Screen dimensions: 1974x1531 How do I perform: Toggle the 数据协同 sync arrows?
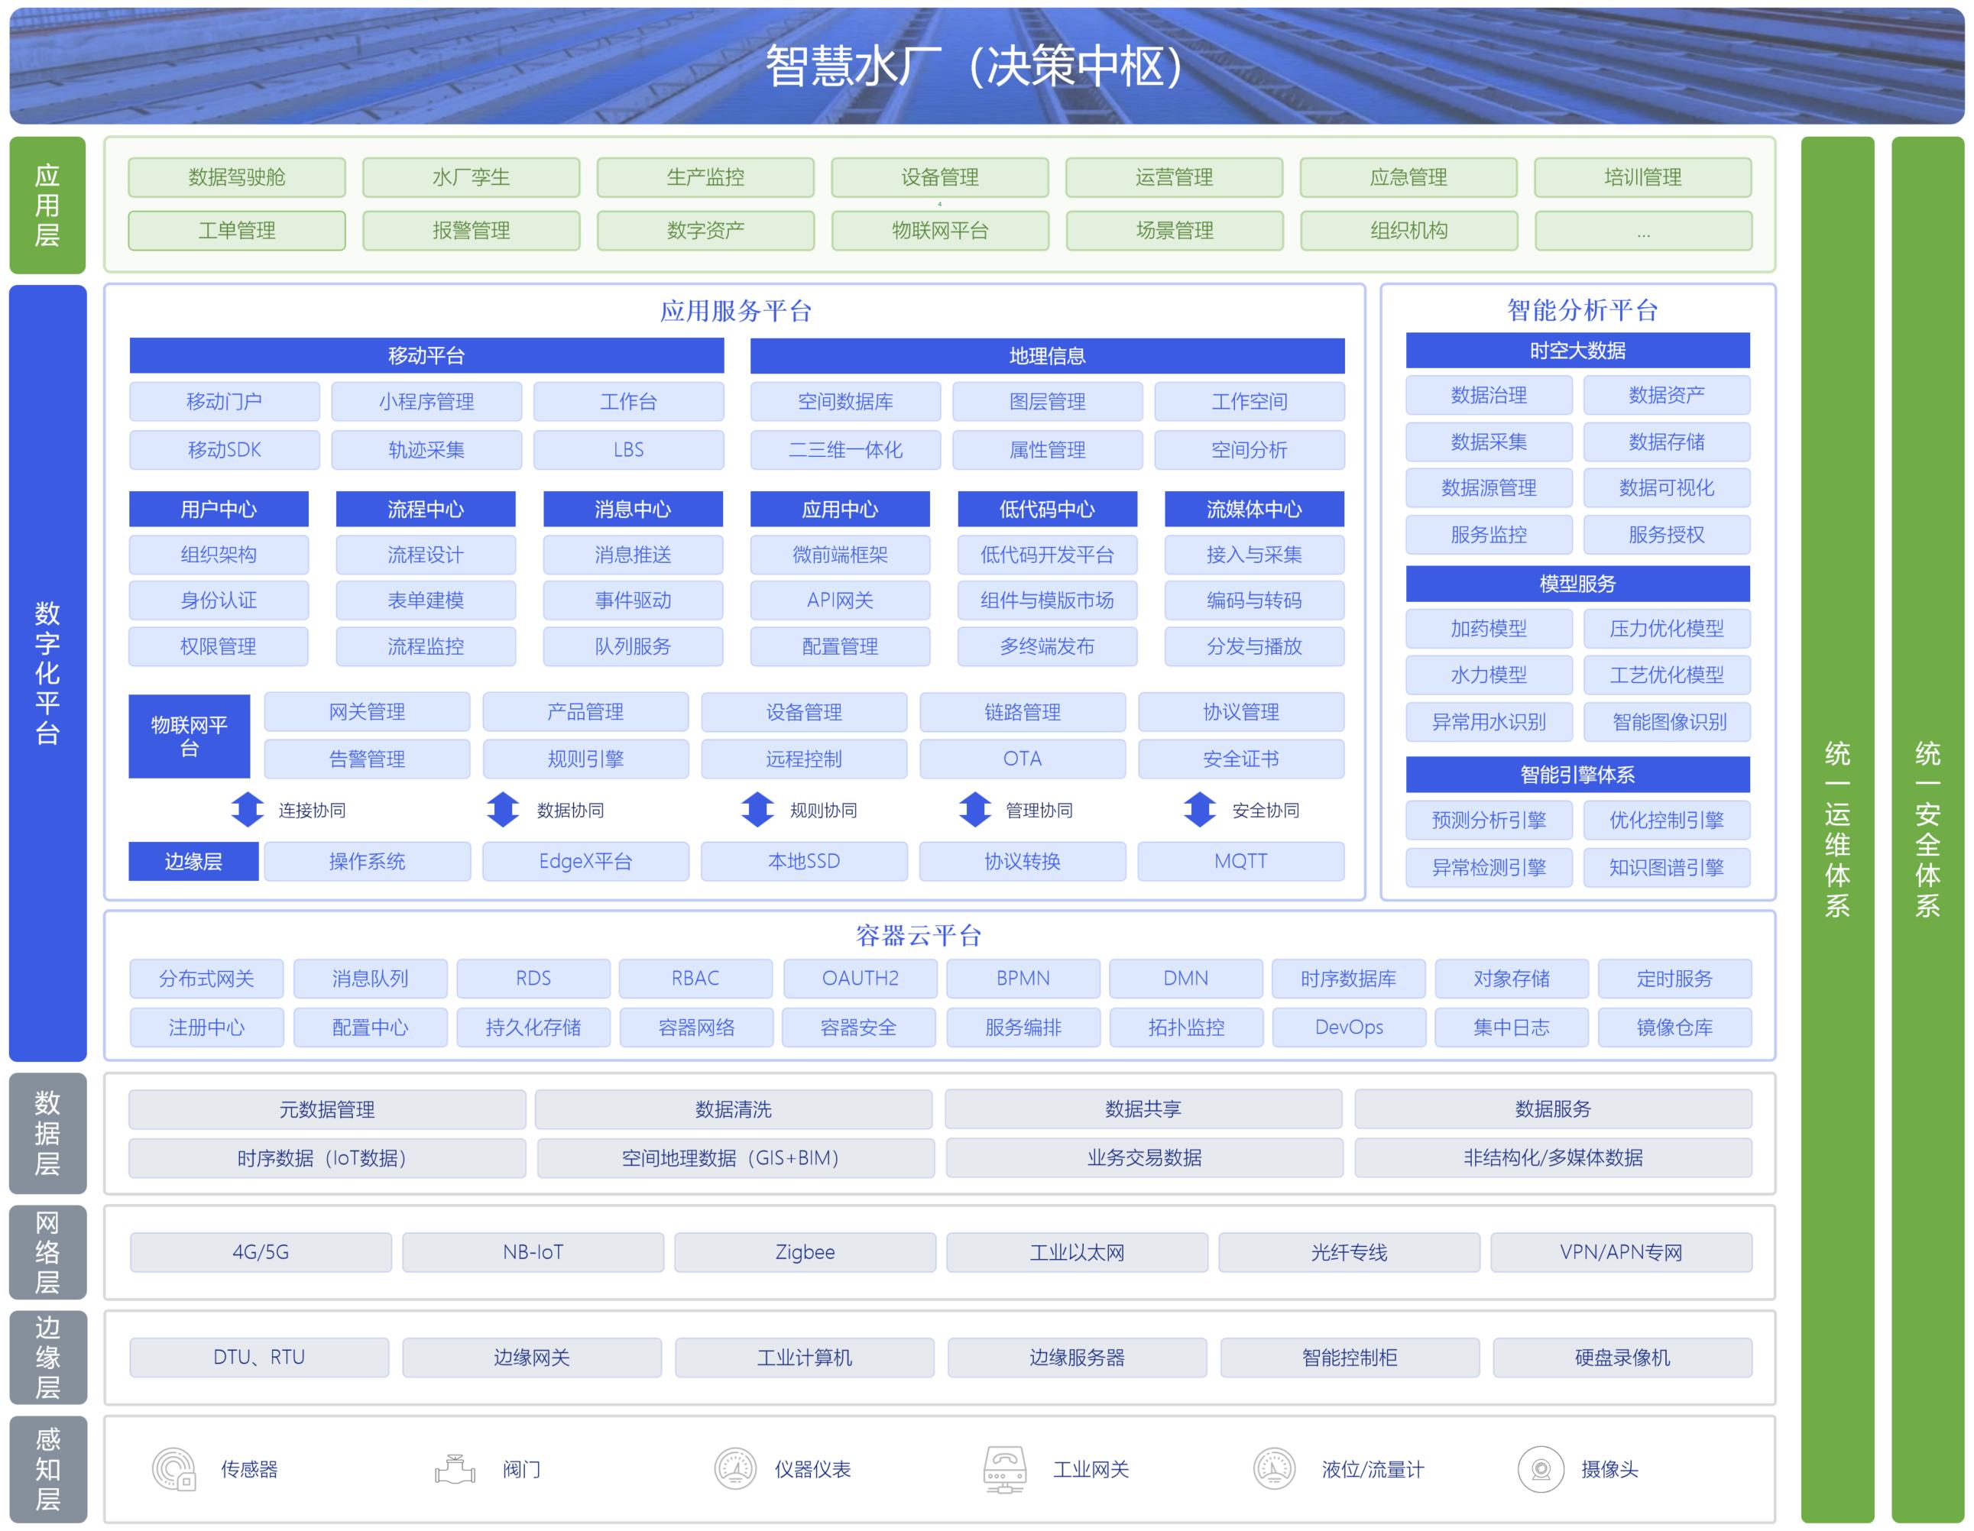click(x=503, y=810)
